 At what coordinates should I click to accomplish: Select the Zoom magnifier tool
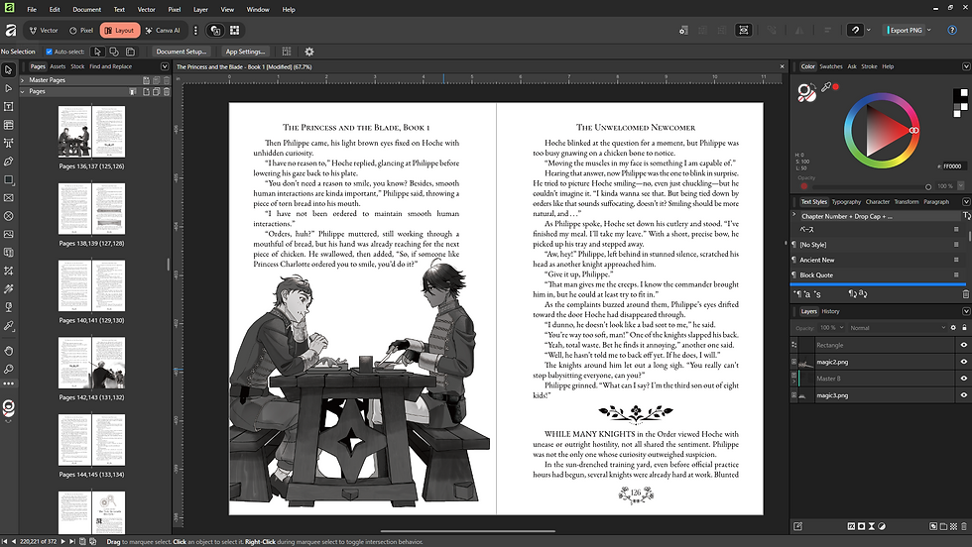click(x=8, y=369)
